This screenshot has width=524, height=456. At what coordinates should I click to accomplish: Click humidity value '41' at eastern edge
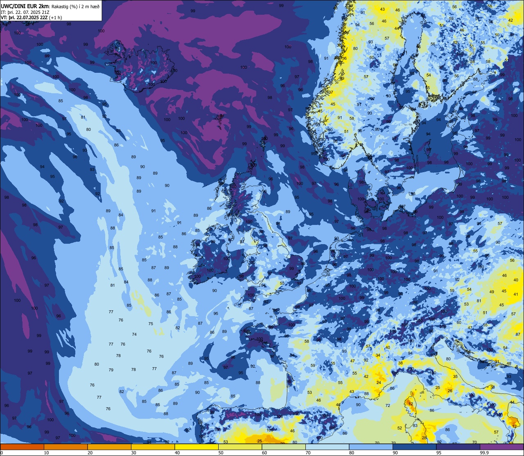[x=516, y=294]
